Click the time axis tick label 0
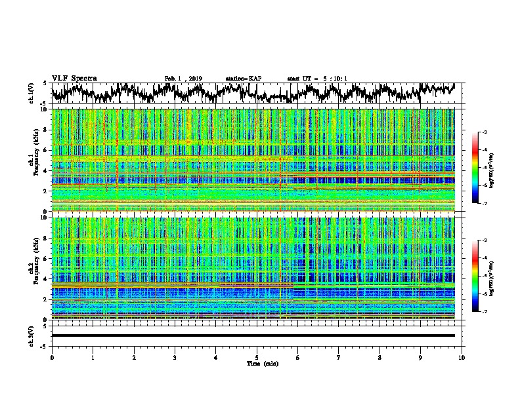The image size is (520, 401). click(52, 357)
